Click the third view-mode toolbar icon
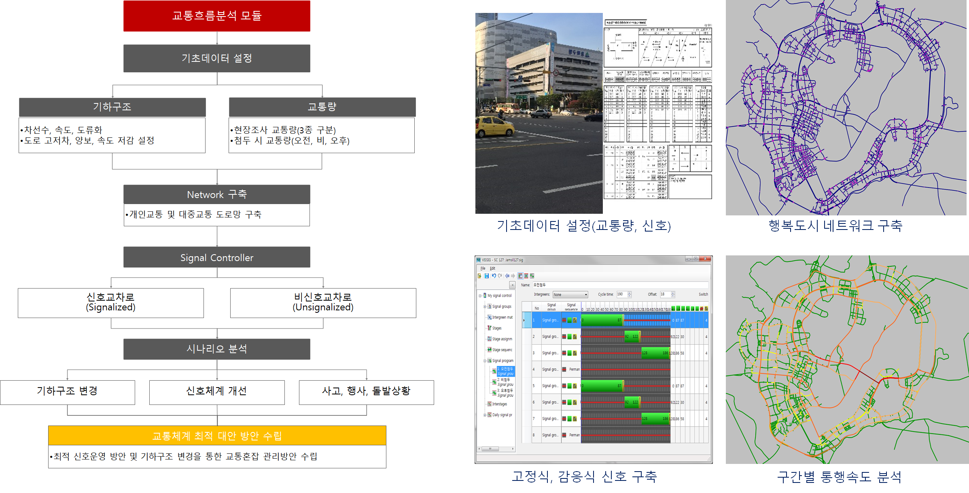Screen dimensions: 969x493 click(532, 276)
